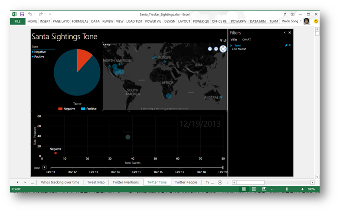340x213 pixels.
Task: Click the map pop-out icon
Action: 225,41
